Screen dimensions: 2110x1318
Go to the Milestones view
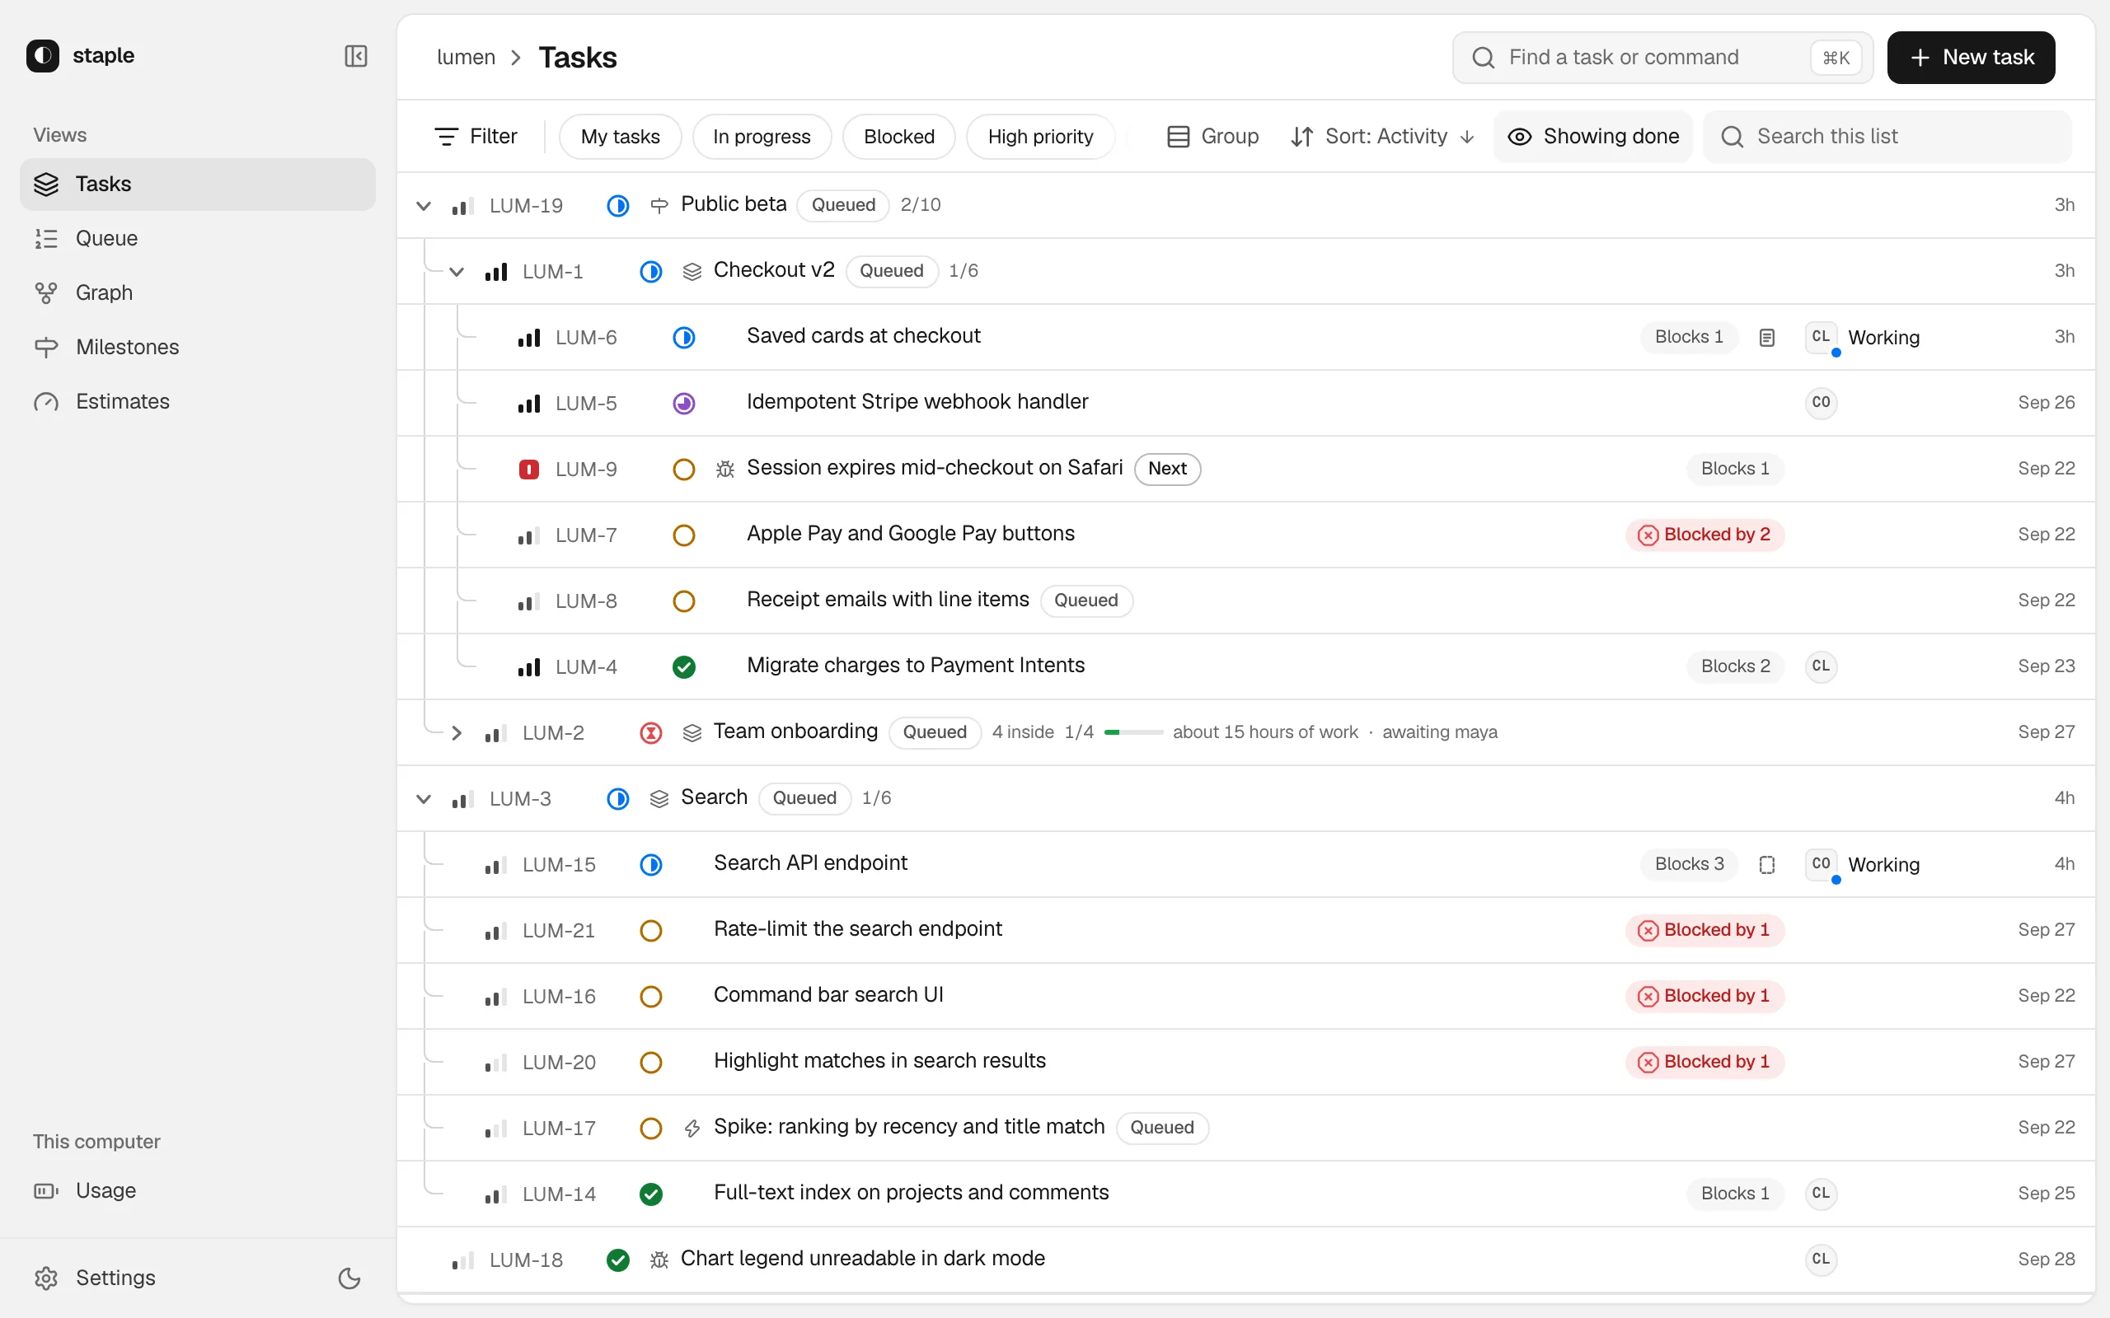pos(198,347)
